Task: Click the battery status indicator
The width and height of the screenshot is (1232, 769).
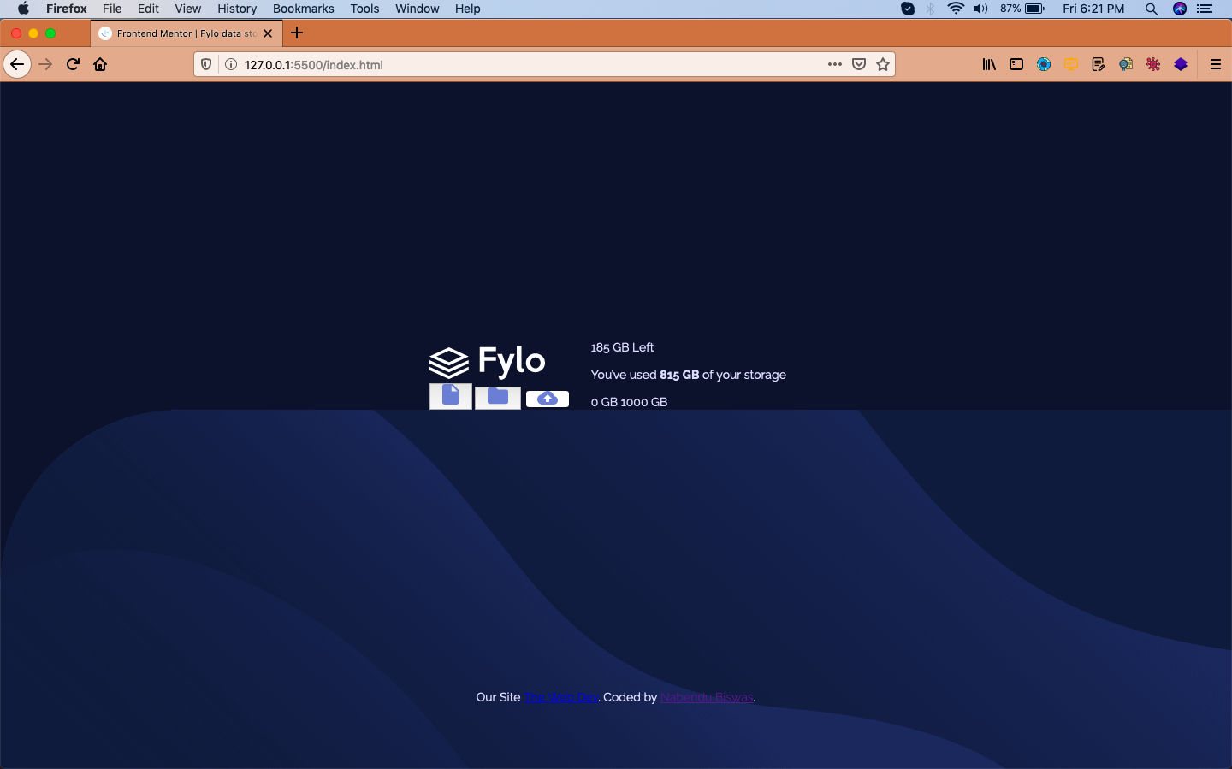Action: pos(1022,9)
